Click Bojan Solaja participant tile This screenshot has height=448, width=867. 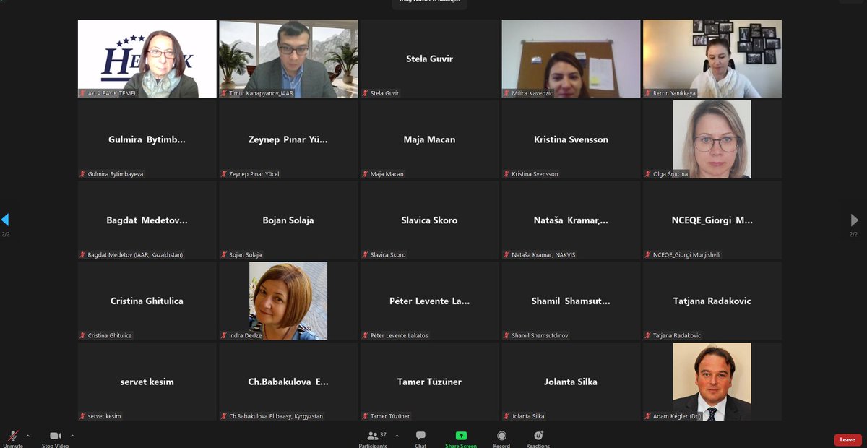(x=288, y=220)
